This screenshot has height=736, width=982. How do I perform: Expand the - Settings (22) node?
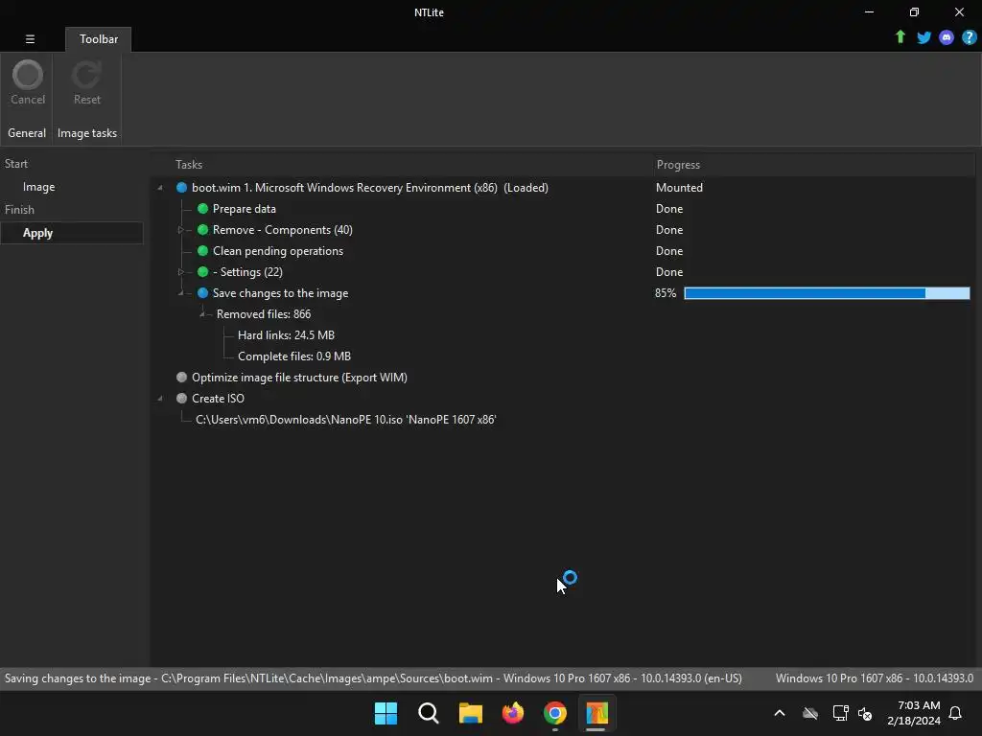181,271
